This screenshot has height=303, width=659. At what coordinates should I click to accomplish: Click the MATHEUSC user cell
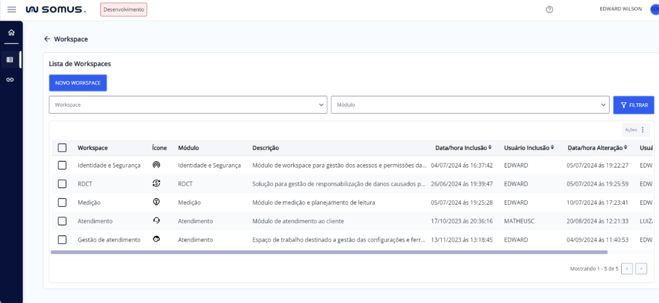click(518, 221)
